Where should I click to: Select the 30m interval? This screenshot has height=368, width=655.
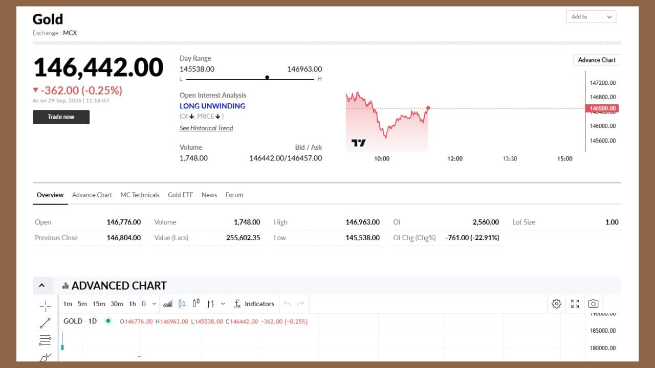[117, 304]
